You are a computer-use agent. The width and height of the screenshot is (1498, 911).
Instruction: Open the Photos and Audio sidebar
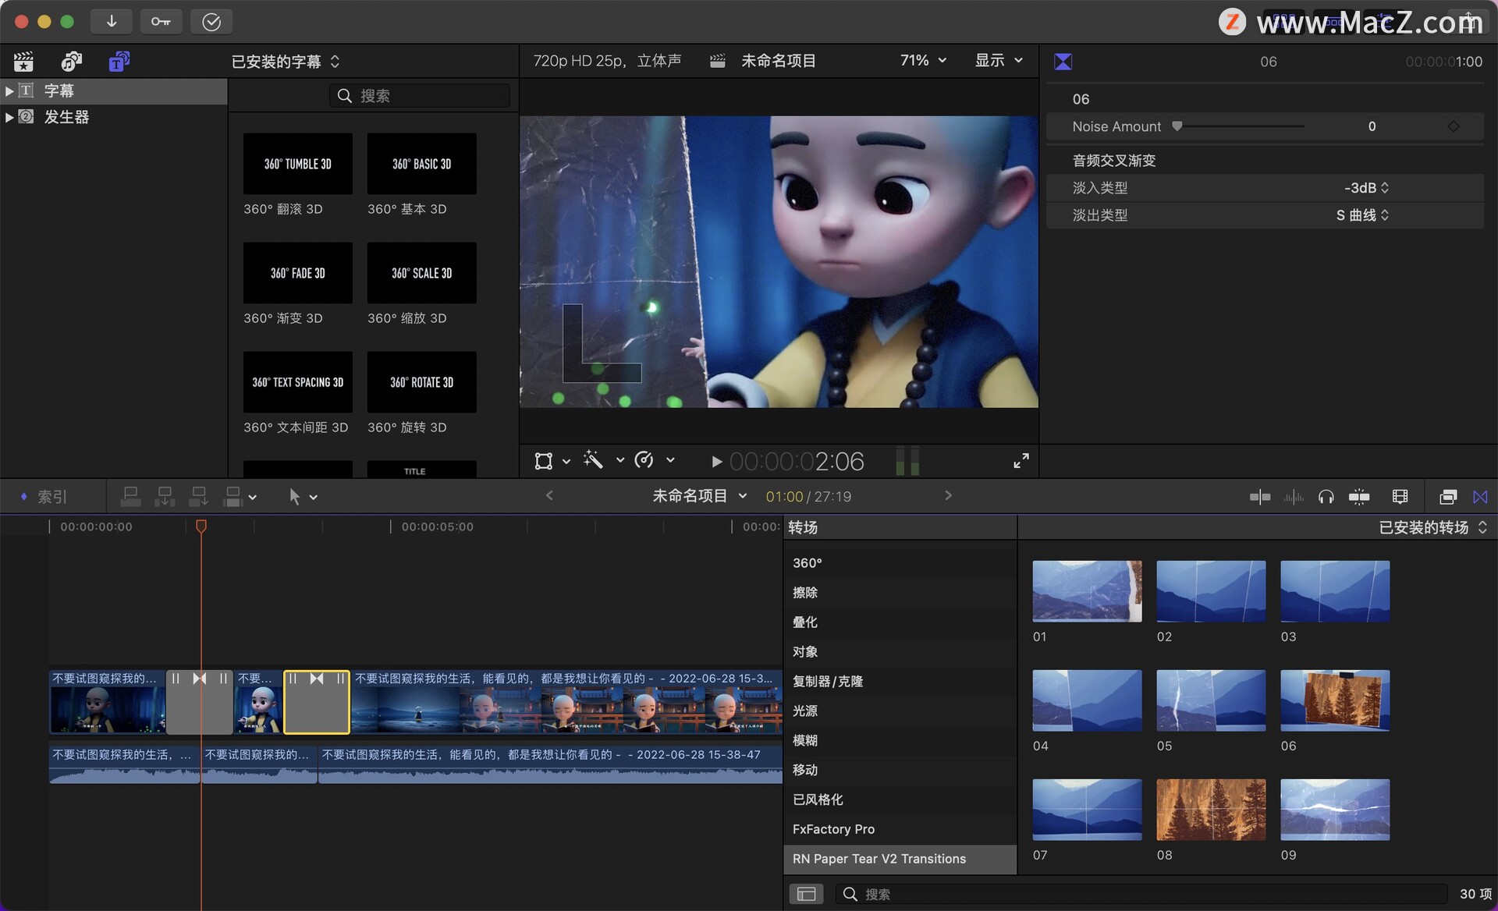click(x=72, y=61)
